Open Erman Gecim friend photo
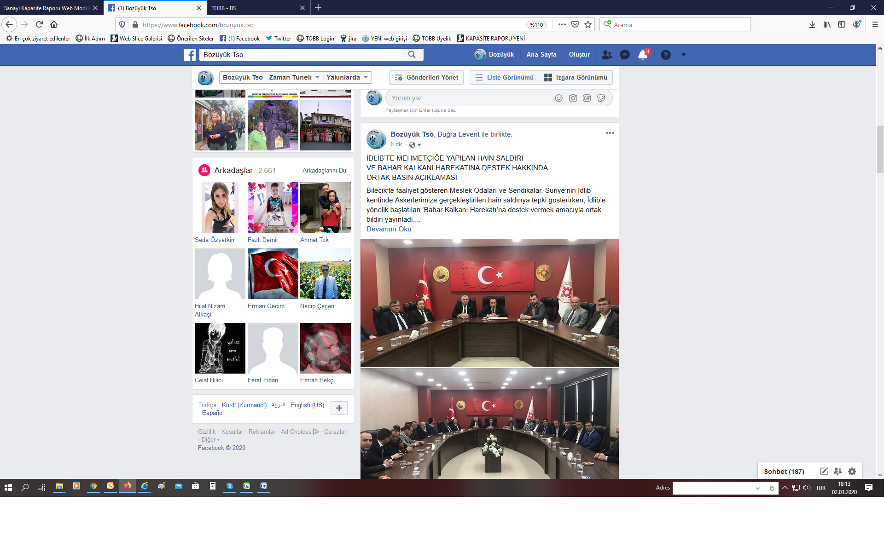The height and width of the screenshot is (553, 884). [x=273, y=274]
